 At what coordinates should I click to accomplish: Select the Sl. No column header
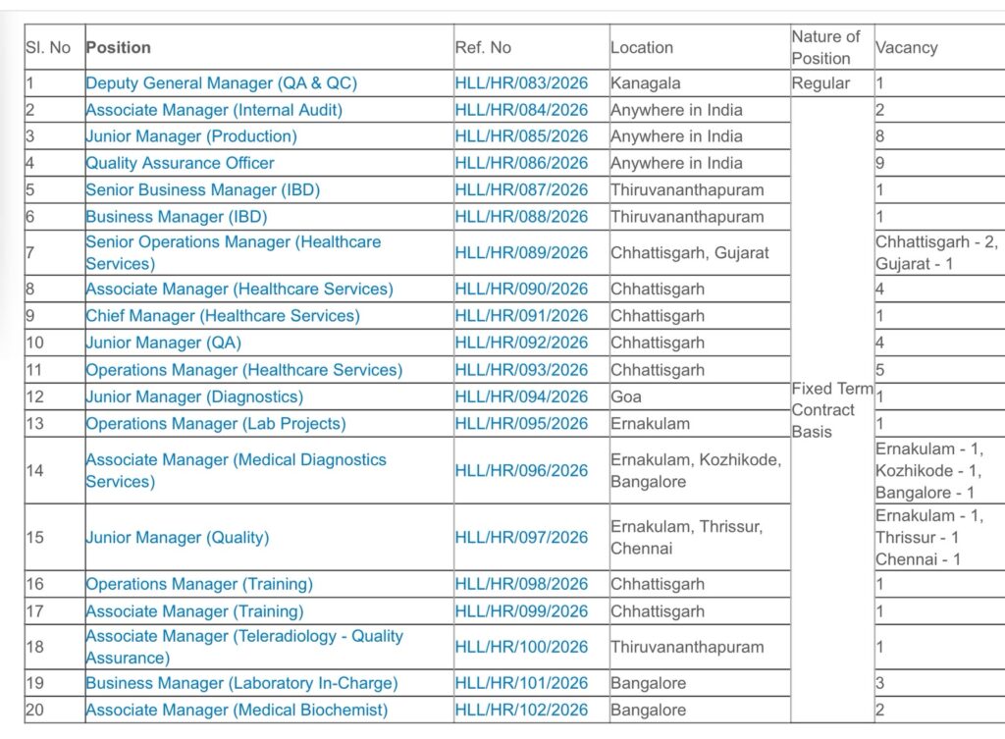[x=55, y=47]
